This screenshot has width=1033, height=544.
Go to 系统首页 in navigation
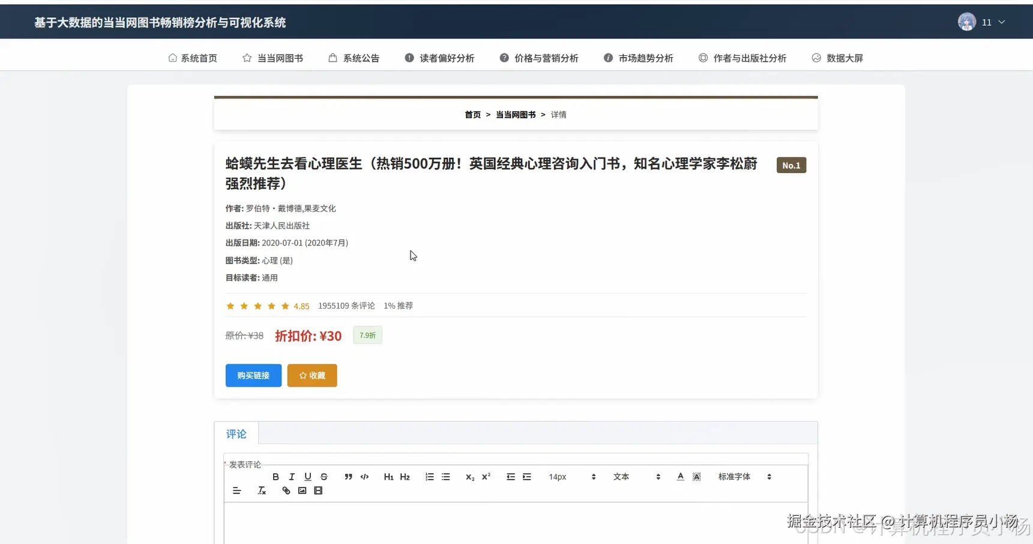tap(193, 58)
